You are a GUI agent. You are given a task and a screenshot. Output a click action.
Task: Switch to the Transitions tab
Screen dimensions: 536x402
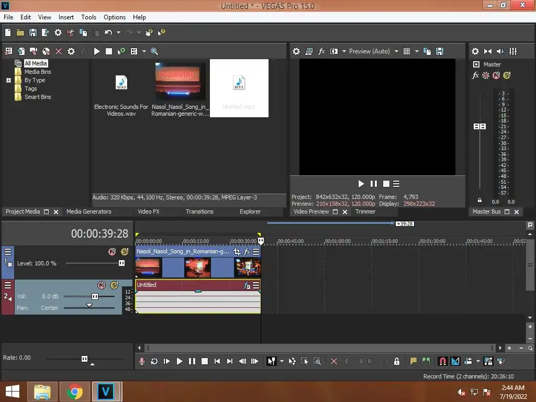coord(199,211)
